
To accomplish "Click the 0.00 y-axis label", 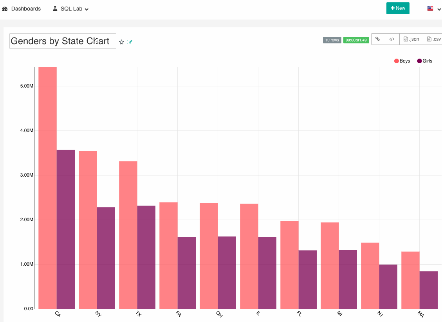I will click(x=29, y=308).
